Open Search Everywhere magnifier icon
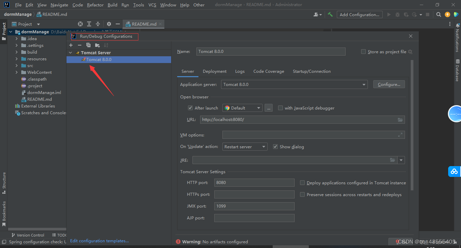The height and width of the screenshot is (248, 461). tap(438, 14)
